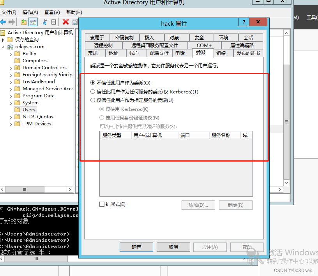
Task: Click the Program Data folder icon
Action: pos(18,96)
